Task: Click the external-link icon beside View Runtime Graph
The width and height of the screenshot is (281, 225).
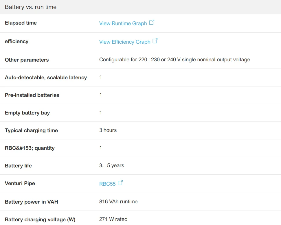Action: coord(152,23)
